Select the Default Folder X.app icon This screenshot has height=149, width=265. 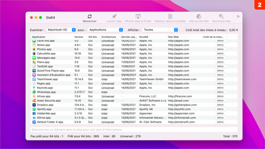tap(34, 122)
